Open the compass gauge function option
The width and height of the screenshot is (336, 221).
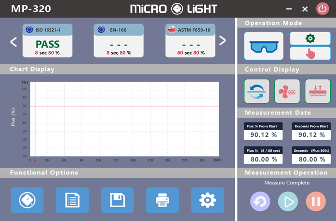[27, 200]
